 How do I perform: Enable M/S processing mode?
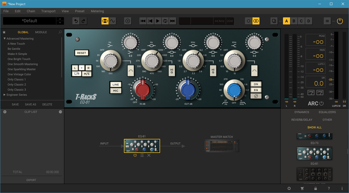pyautogui.click(x=86, y=74)
